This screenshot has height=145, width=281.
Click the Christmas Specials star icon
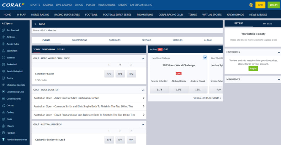[x=3, y=85]
